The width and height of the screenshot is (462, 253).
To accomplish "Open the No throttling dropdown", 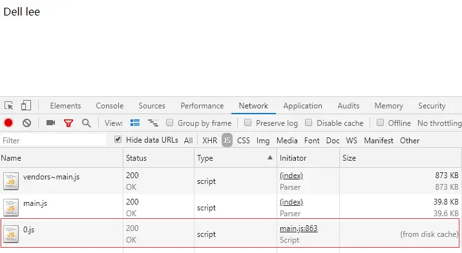I will tap(439, 123).
